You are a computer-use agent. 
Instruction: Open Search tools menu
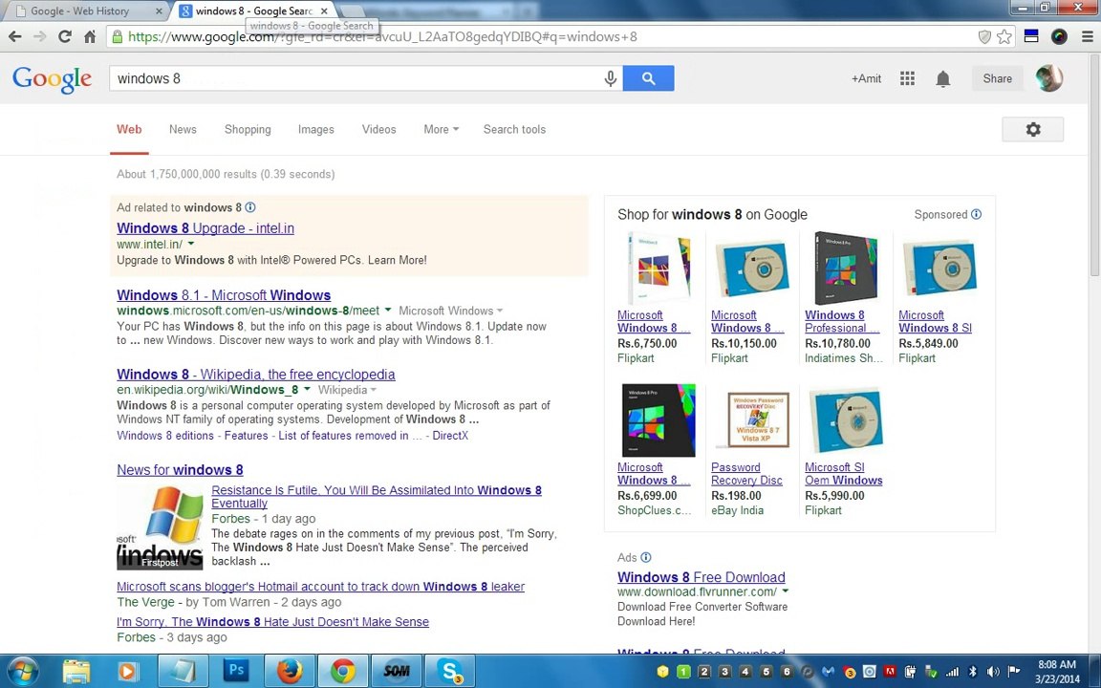point(514,129)
